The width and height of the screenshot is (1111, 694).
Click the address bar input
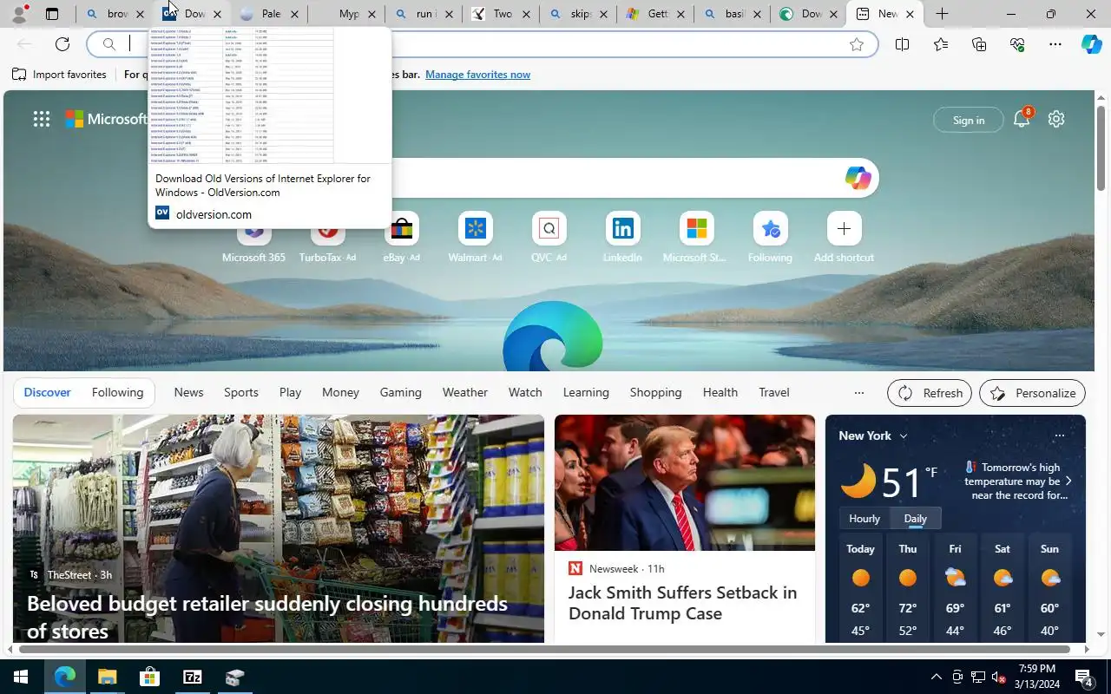(x=482, y=44)
